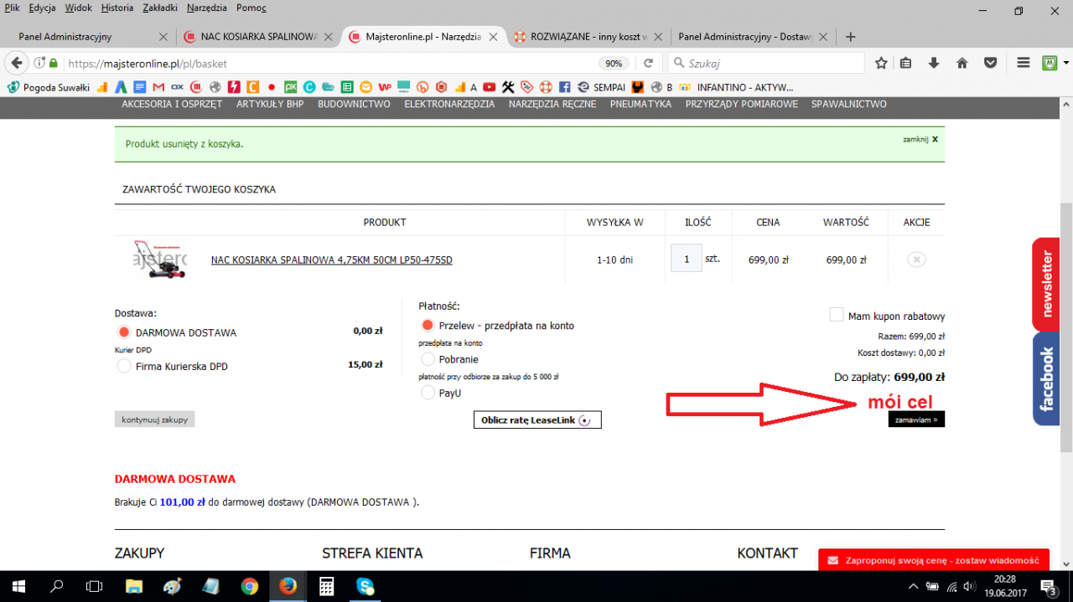Select the Pobranie payment option
The height and width of the screenshot is (602, 1073).
(x=428, y=359)
